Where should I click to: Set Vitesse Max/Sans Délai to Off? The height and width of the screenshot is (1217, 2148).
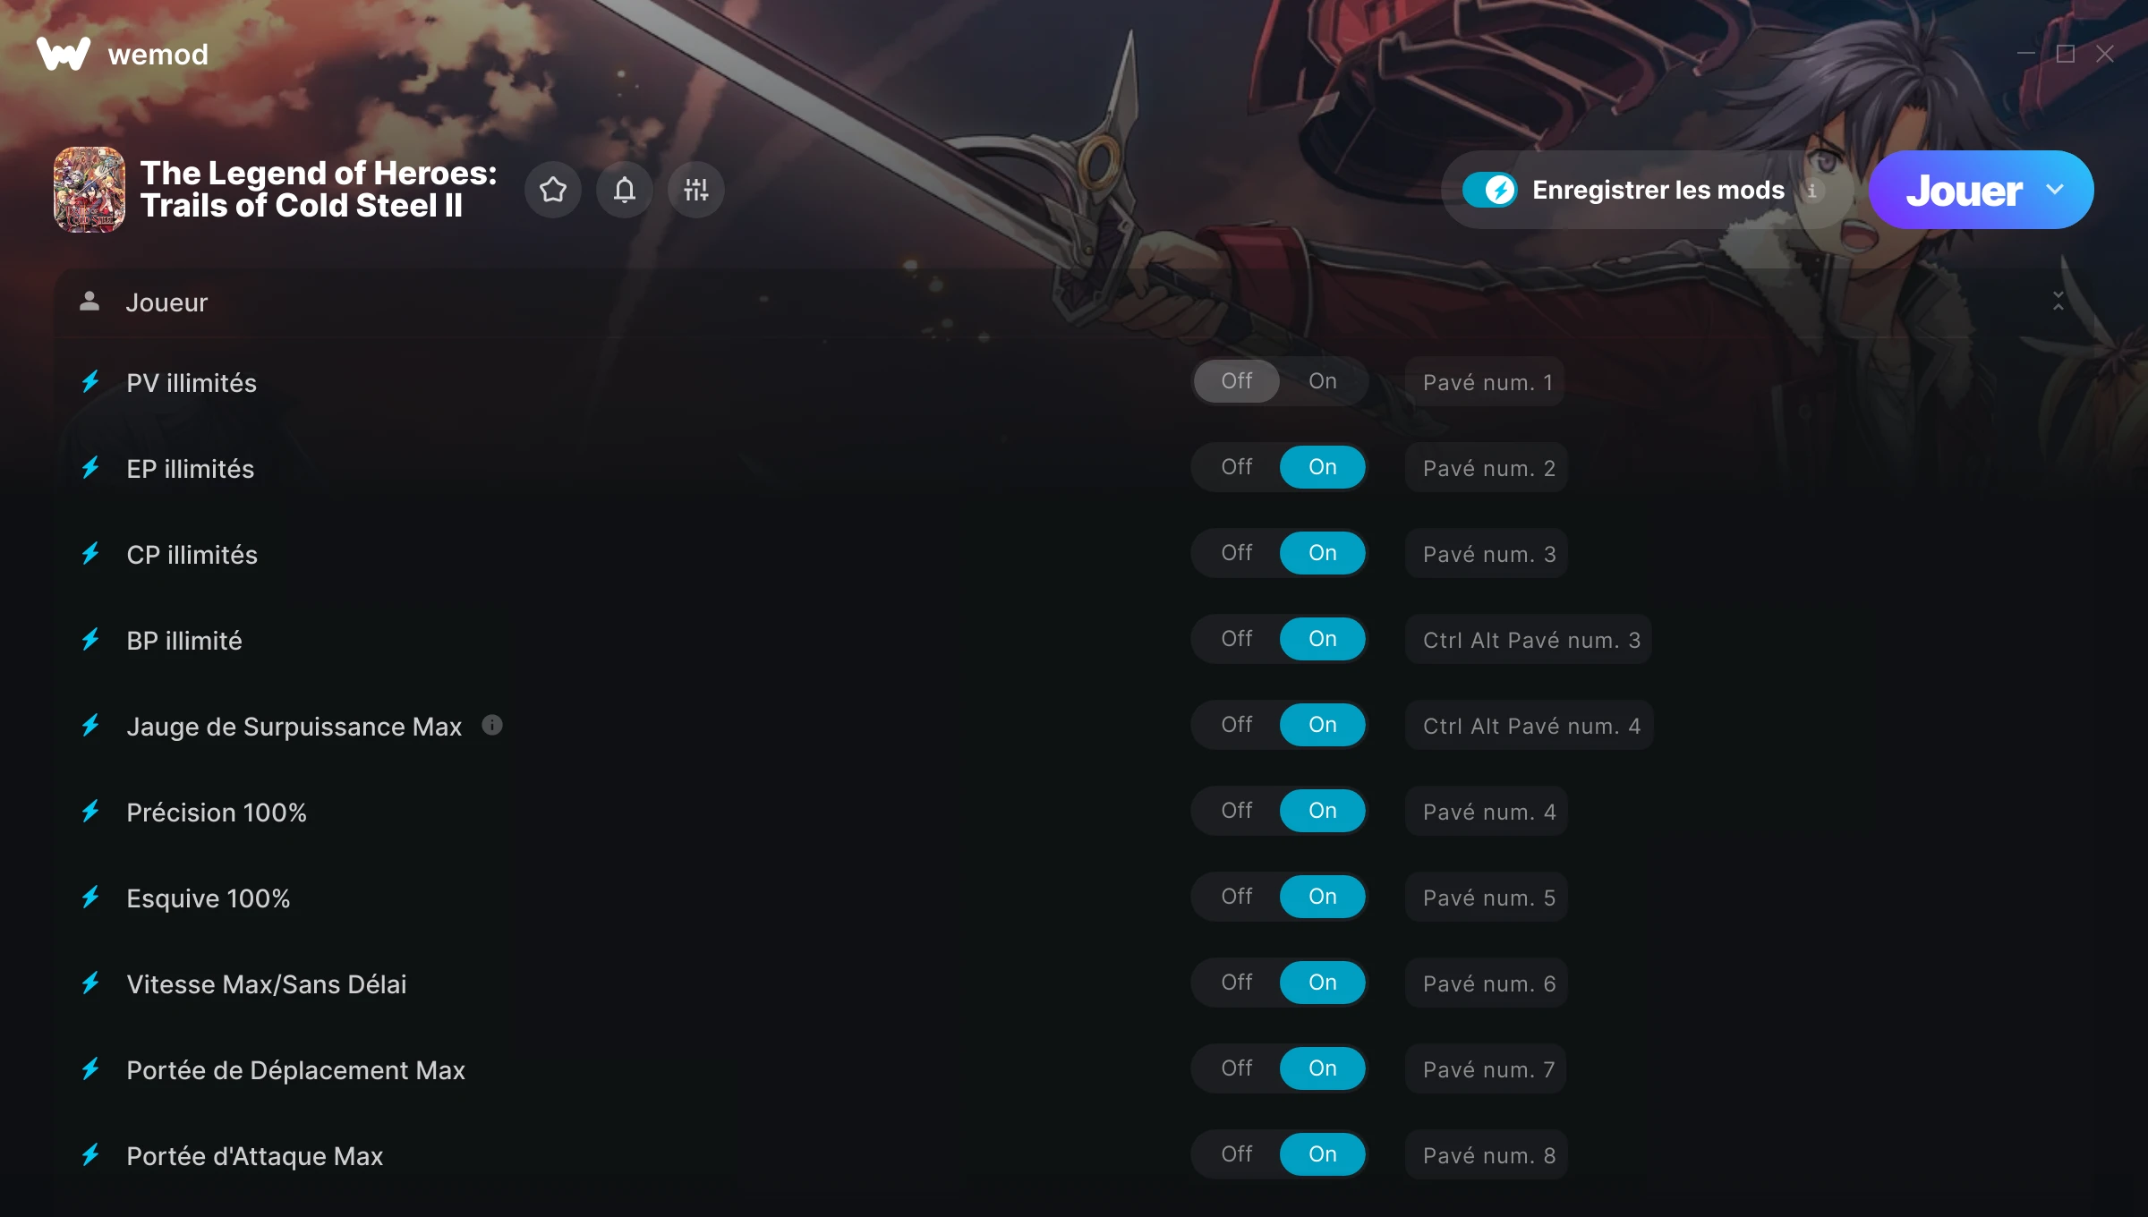1237,983
